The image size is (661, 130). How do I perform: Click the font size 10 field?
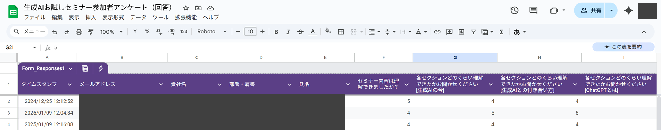pyautogui.click(x=250, y=32)
